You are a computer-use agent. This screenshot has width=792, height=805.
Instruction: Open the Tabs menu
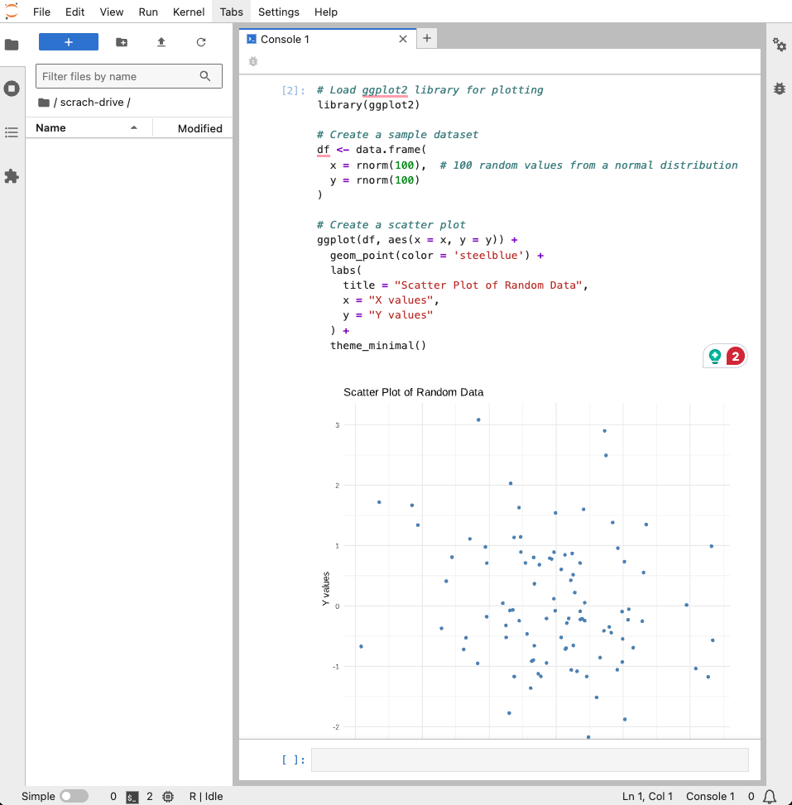231,12
